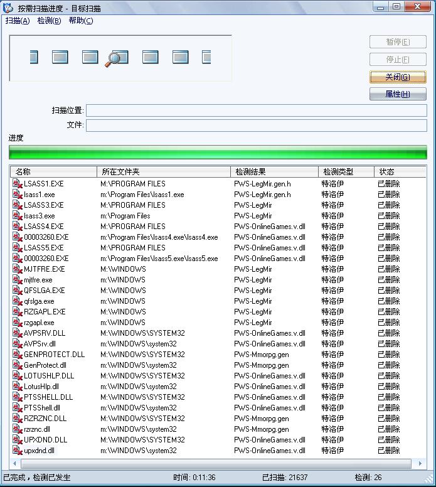Click the green scan progress bar
436x487 pixels.
tap(218, 152)
